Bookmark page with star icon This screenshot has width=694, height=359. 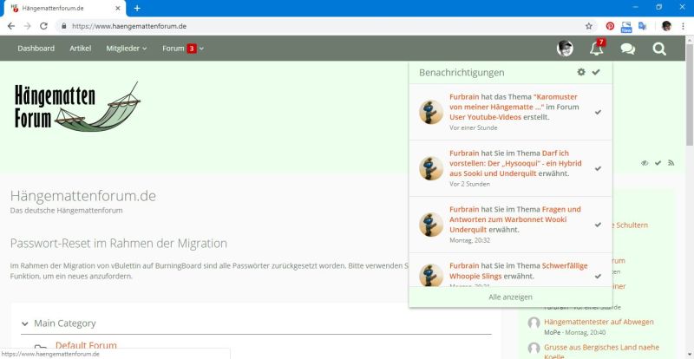pos(589,26)
